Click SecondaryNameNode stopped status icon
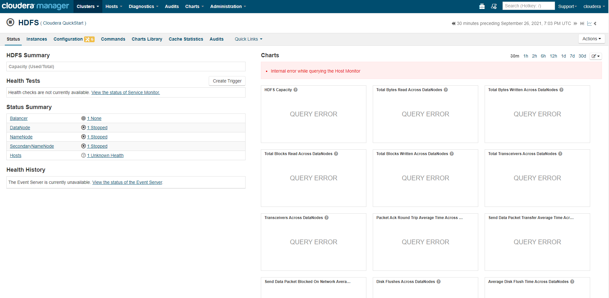Screen dimensions: 609x298 point(83,146)
